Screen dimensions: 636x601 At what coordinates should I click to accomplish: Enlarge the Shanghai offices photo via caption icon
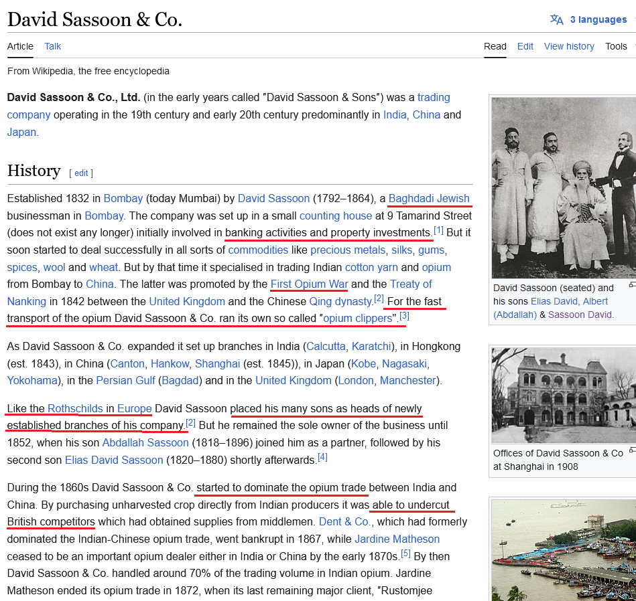tap(633, 450)
